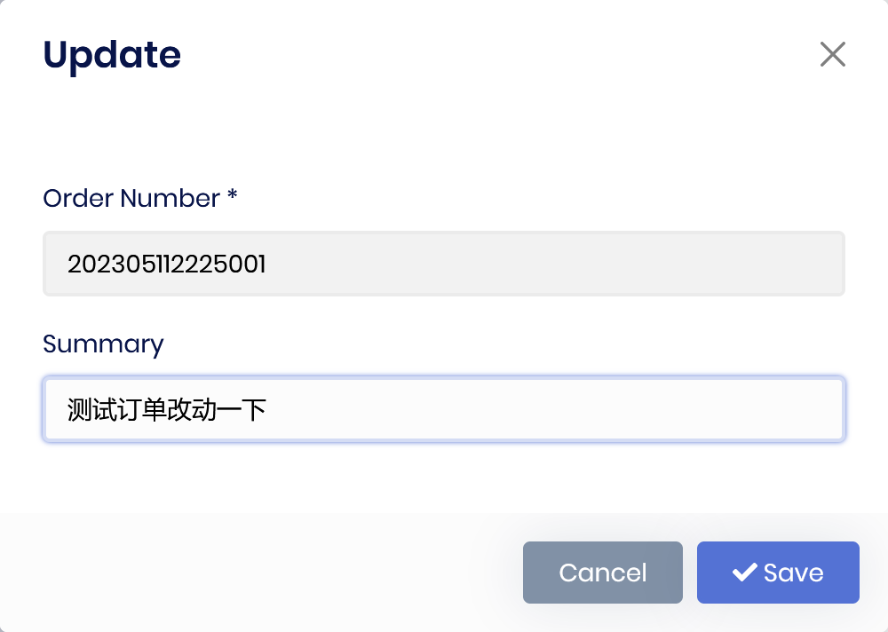The height and width of the screenshot is (632, 888).
Task: Focus the Summary input field
Action: point(444,409)
